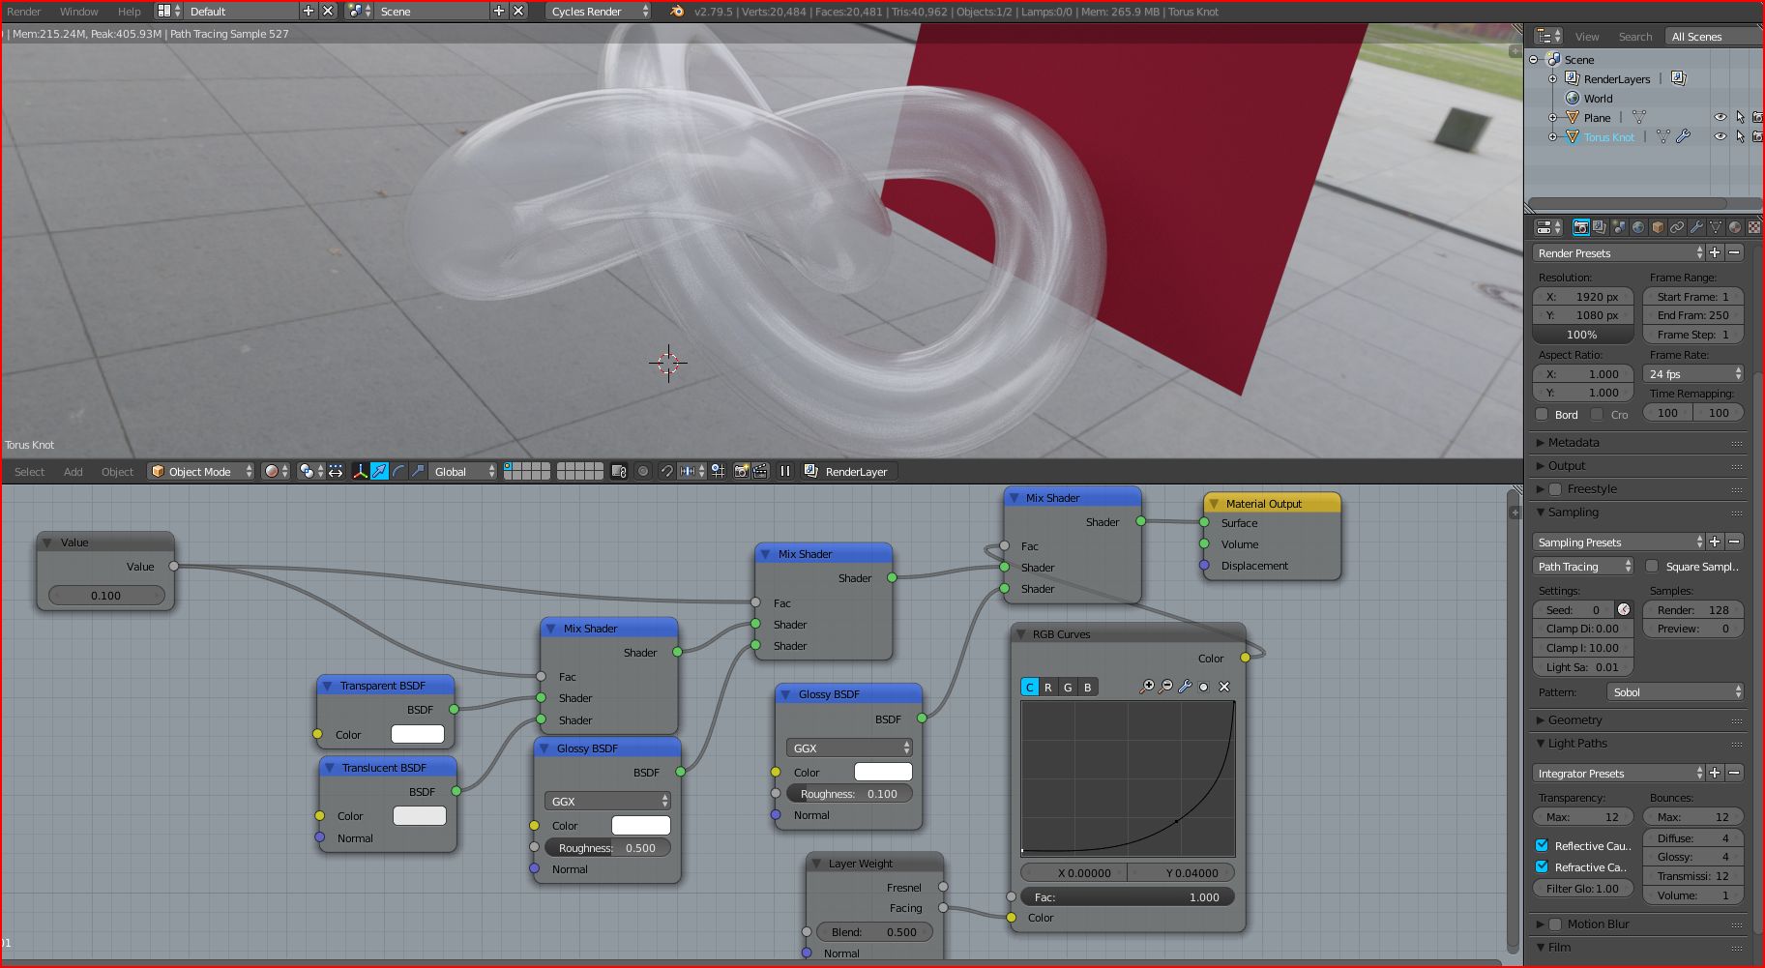
Task: Open the World properties tab icon
Action: pyautogui.click(x=1638, y=227)
